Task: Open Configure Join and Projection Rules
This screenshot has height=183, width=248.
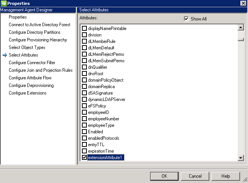Action: pyautogui.click(x=41, y=70)
